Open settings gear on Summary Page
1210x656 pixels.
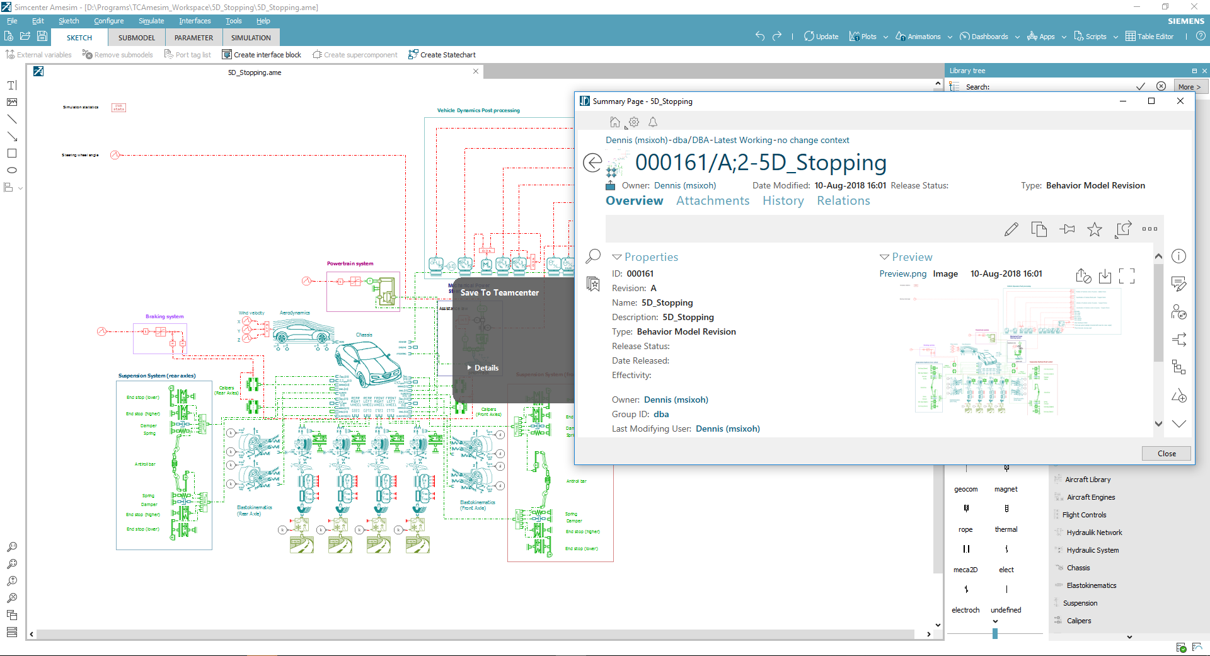tap(633, 122)
